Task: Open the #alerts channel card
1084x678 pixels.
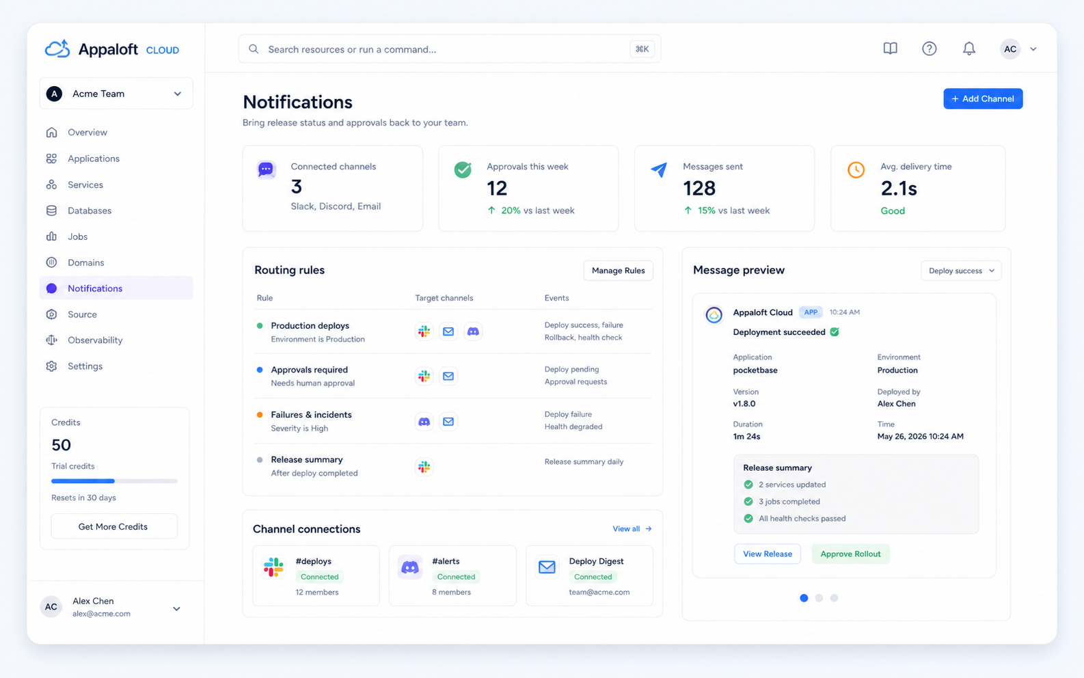Action: click(452, 575)
